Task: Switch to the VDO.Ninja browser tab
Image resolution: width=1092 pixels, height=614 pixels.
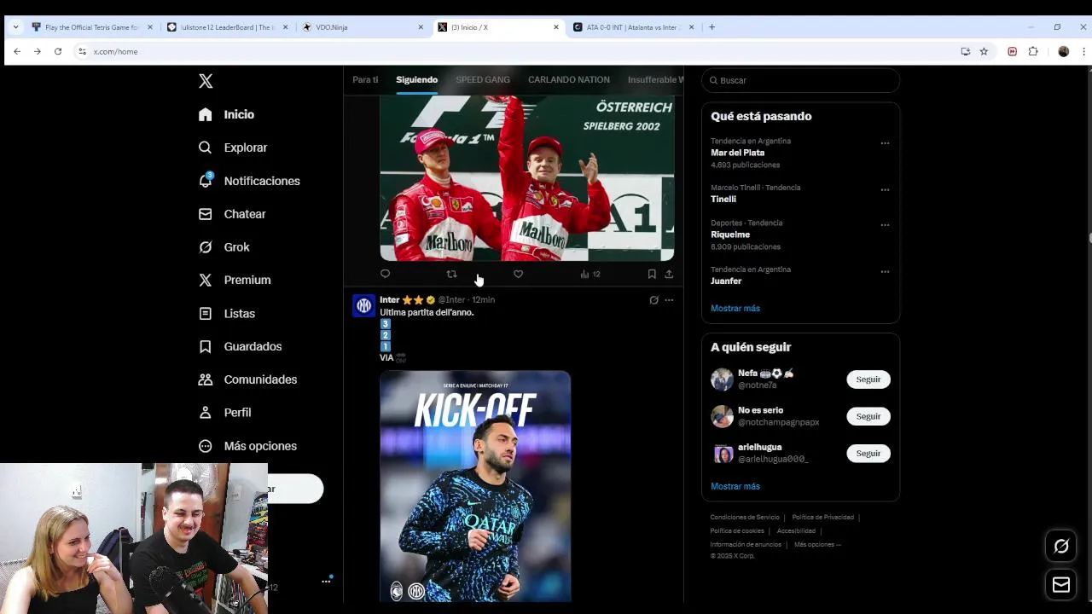Action: click(x=363, y=27)
